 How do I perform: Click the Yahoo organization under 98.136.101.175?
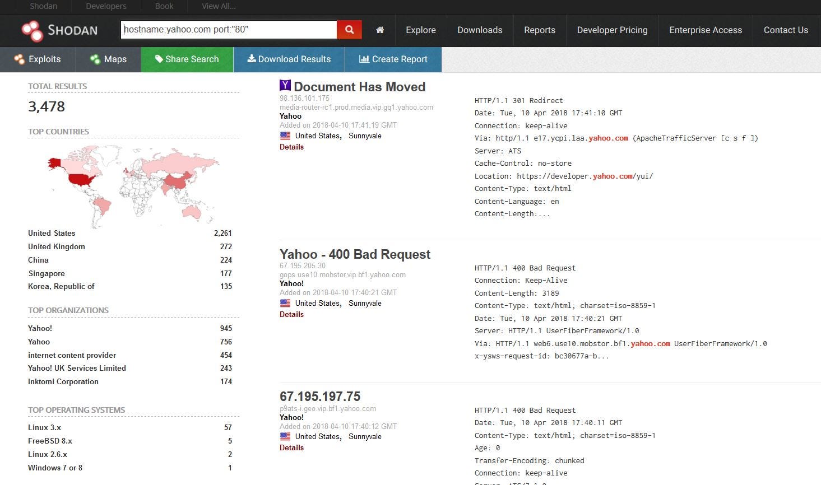[290, 116]
